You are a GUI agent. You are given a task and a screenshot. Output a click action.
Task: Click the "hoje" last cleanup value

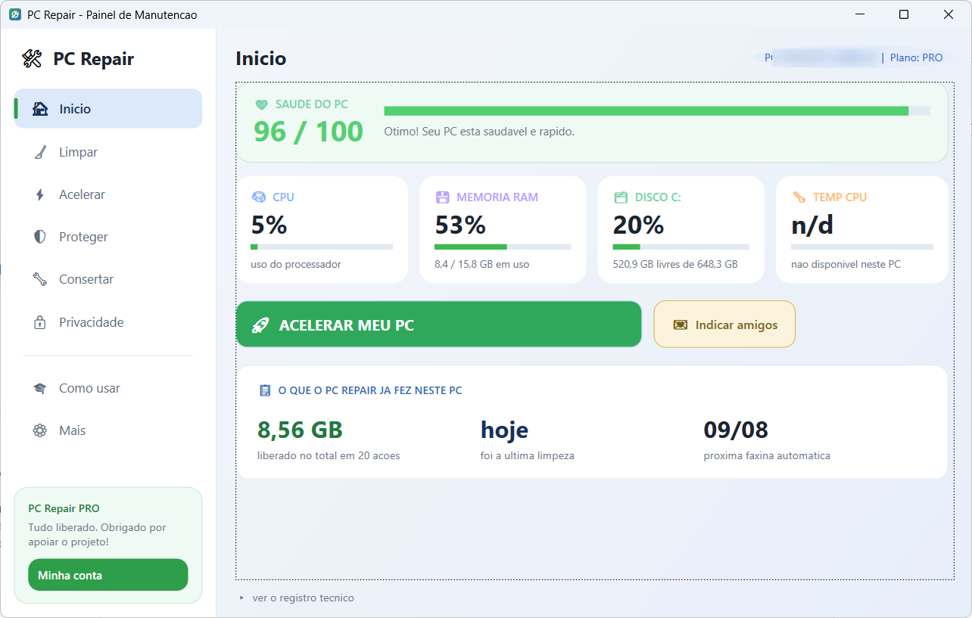tap(505, 430)
